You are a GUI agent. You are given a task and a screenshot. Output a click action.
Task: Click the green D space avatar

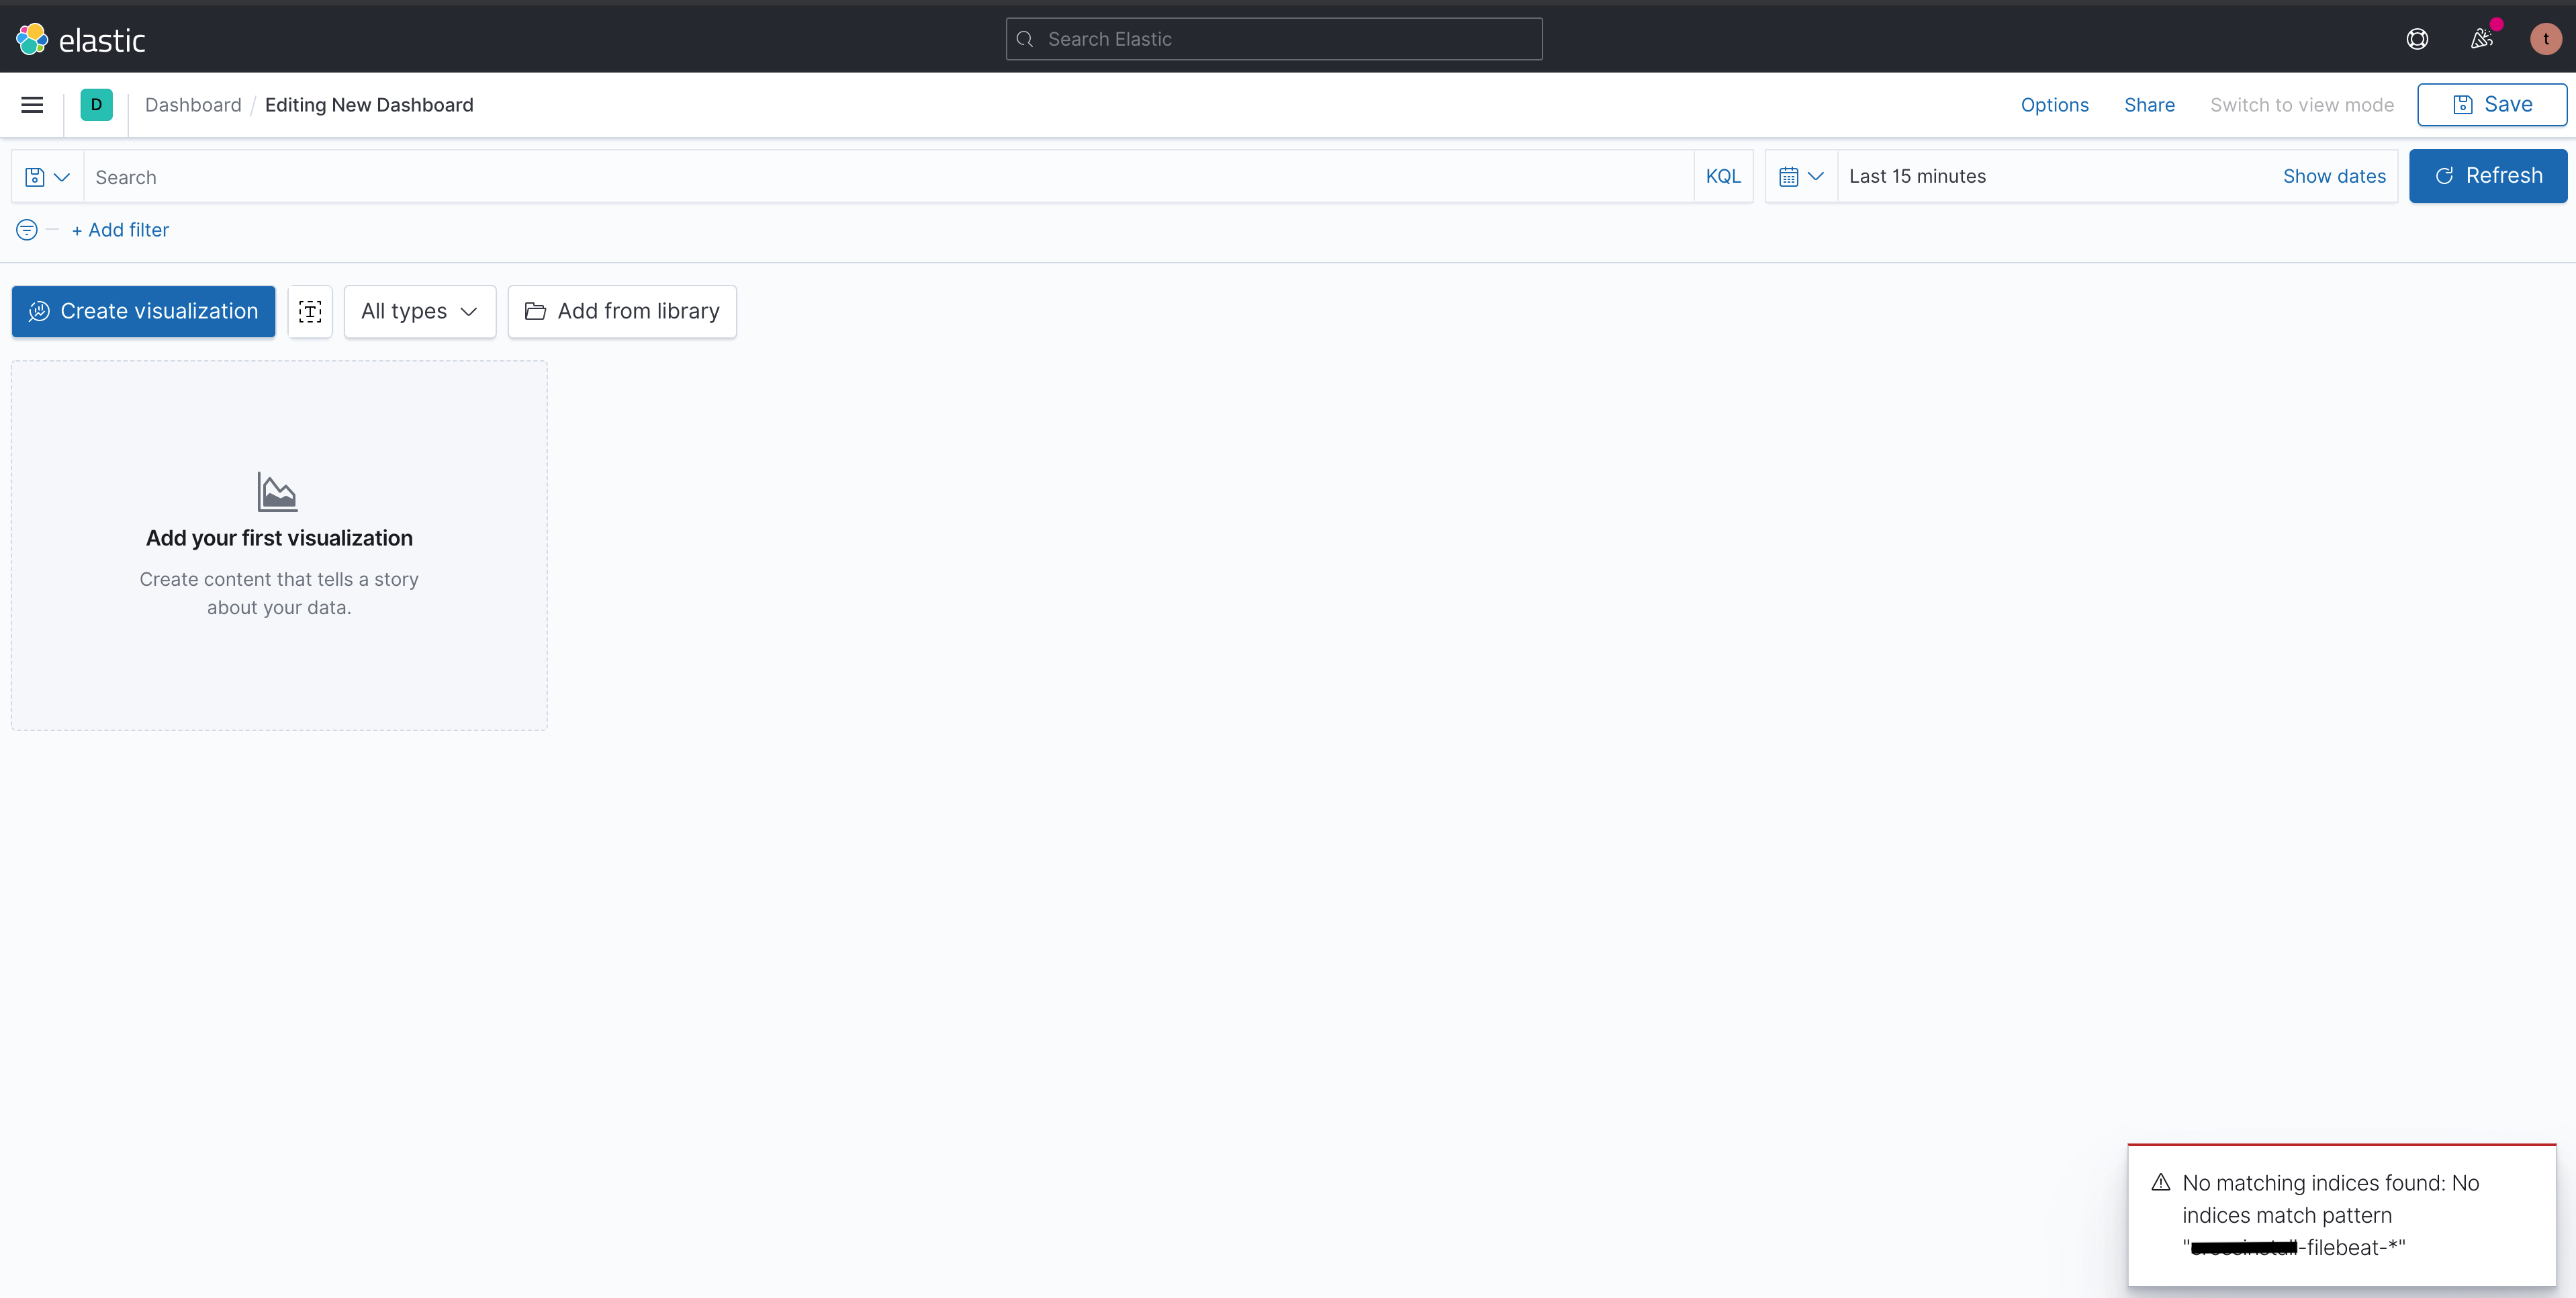96,105
